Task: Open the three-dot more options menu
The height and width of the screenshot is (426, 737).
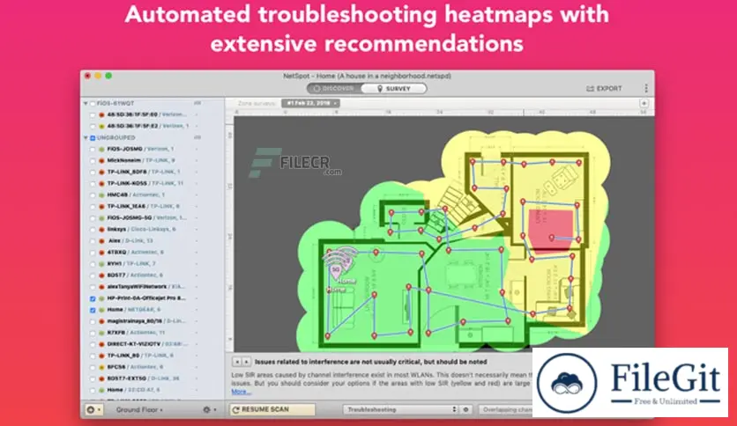Action: [646, 88]
